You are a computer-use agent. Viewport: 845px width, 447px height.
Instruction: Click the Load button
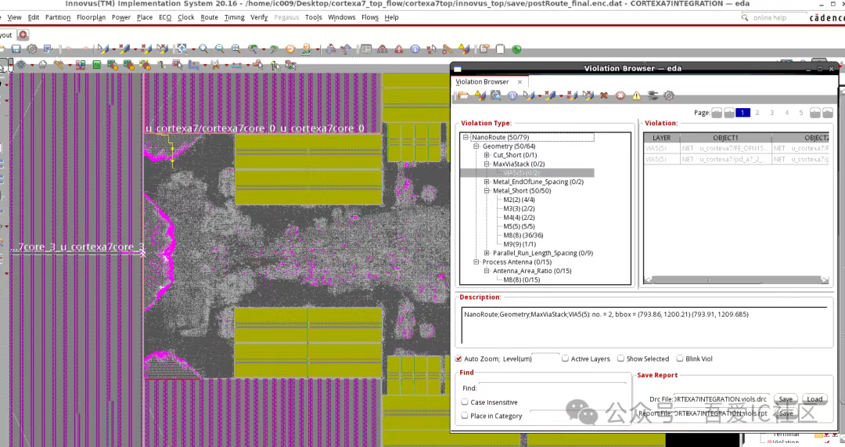814,399
